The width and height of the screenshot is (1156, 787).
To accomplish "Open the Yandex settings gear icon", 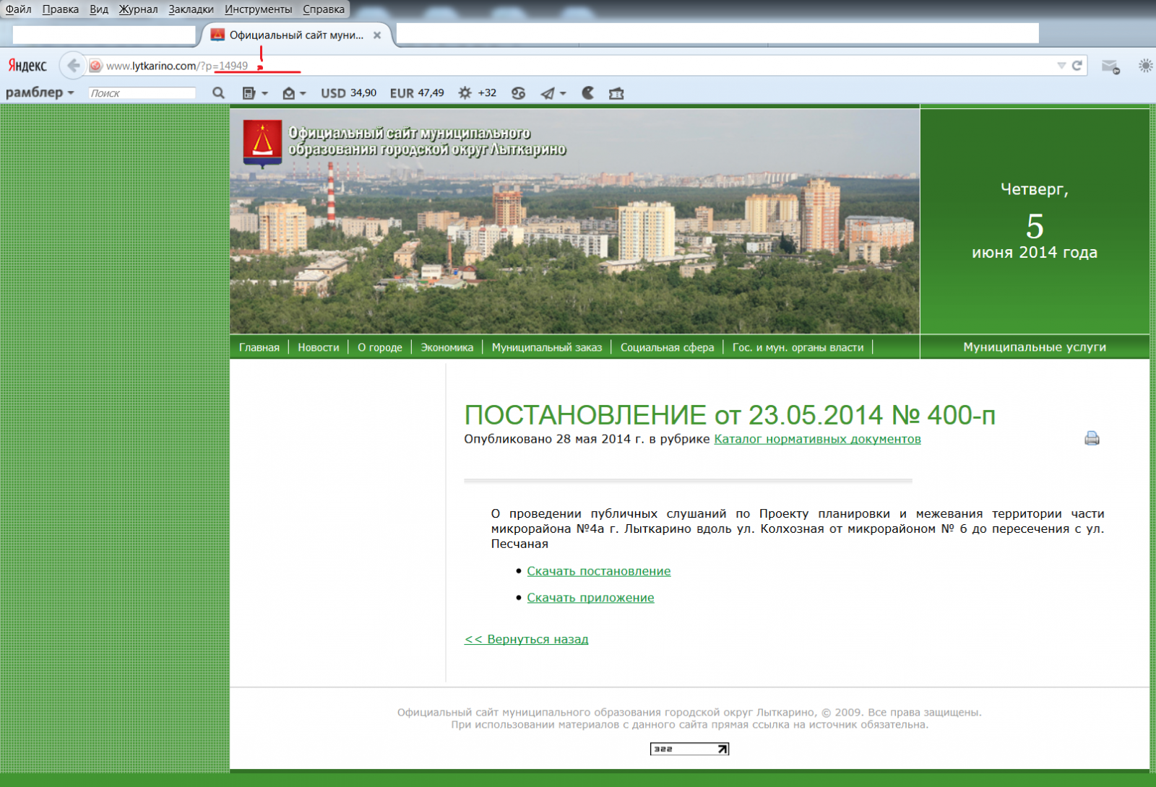I will pyautogui.click(x=1146, y=66).
